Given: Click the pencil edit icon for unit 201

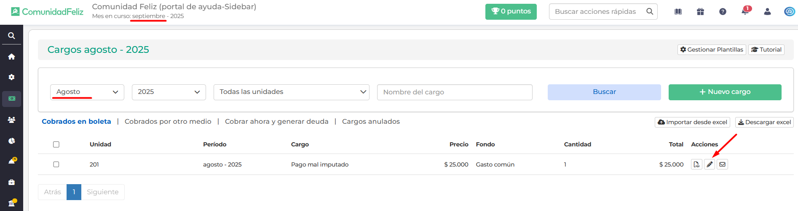Looking at the screenshot, I should [x=710, y=164].
